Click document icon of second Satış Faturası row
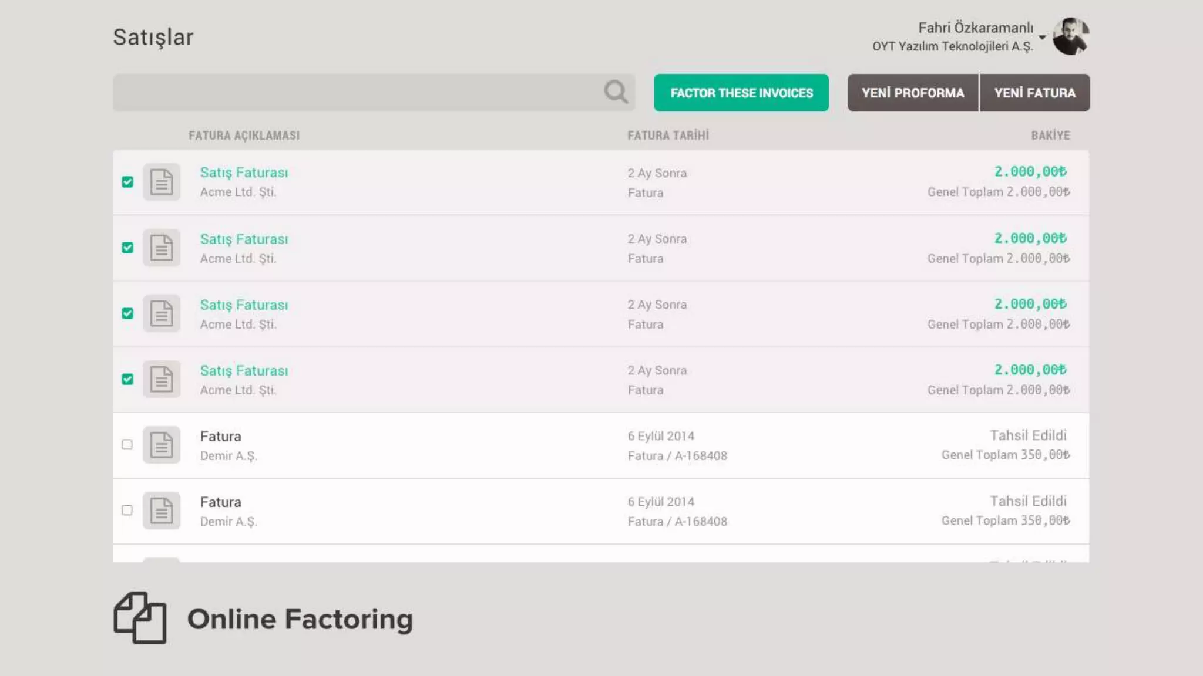The image size is (1203, 676). pos(162,248)
